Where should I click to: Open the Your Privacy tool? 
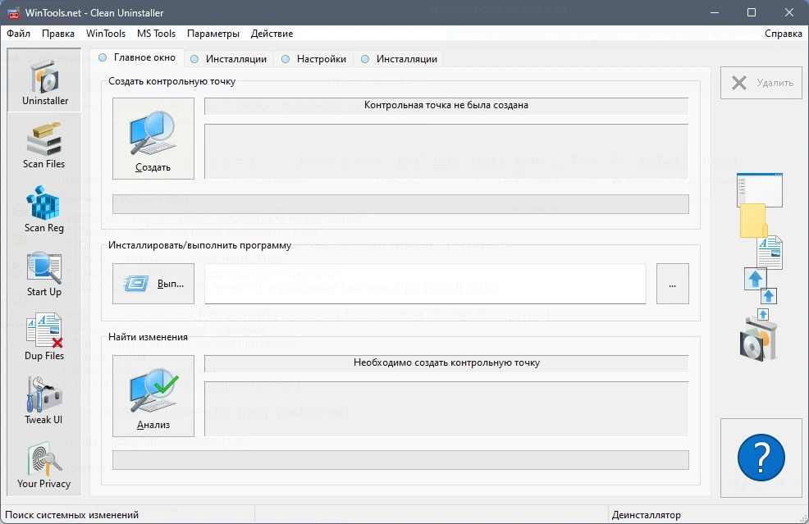[44, 465]
